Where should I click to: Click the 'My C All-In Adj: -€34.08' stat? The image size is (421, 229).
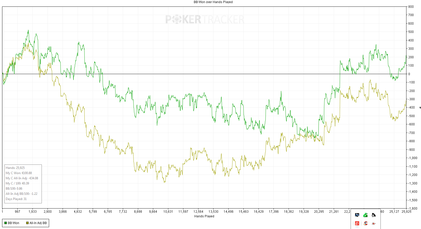point(22,178)
